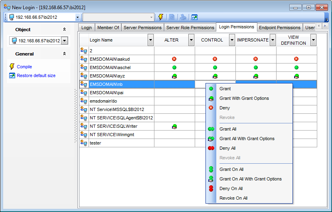Choose Grant from the context menu
This screenshot has width=332, height=212.
(x=249, y=89)
